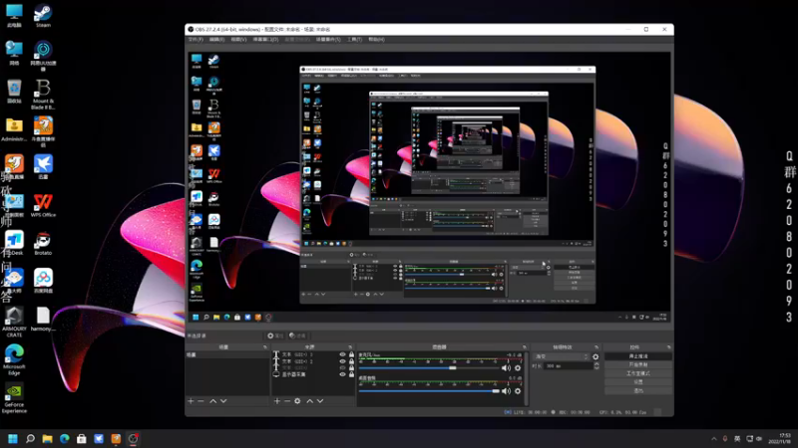Expand hidden system tray icons chevron
798x448 pixels.
[714, 439]
